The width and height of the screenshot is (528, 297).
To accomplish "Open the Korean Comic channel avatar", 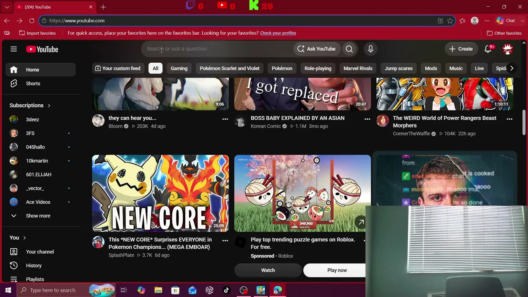I will pos(240,120).
